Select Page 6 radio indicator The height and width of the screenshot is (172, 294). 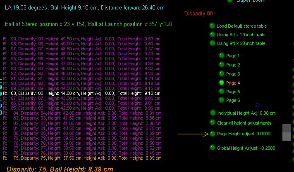coord(222,100)
